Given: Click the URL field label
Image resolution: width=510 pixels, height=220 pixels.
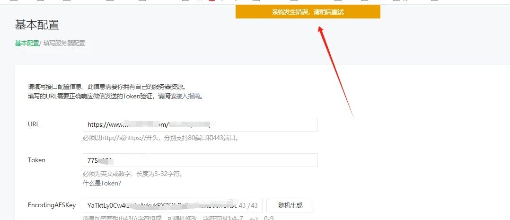Looking at the screenshot, I should point(34,124).
